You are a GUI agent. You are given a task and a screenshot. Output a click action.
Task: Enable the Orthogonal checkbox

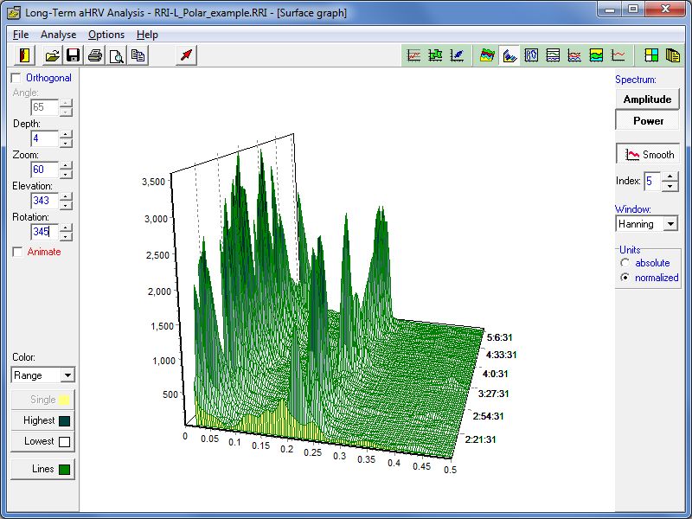pyautogui.click(x=16, y=78)
